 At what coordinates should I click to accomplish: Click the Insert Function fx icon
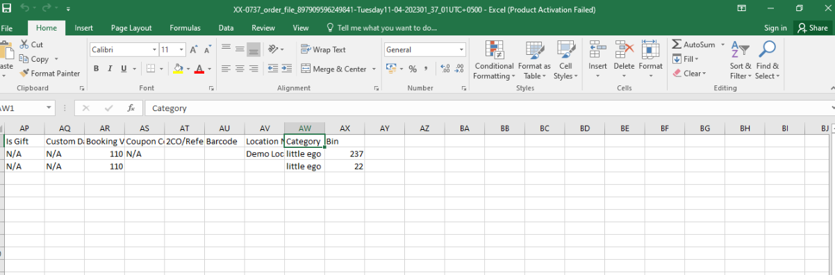click(130, 108)
